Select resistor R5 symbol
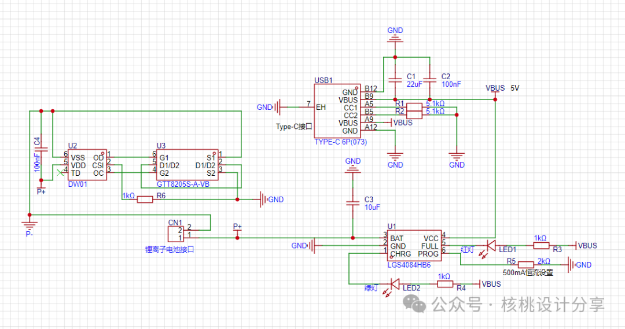 (525, 264)
